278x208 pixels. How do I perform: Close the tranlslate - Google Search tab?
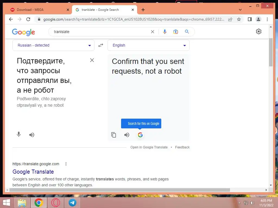(x=132, y=10)
